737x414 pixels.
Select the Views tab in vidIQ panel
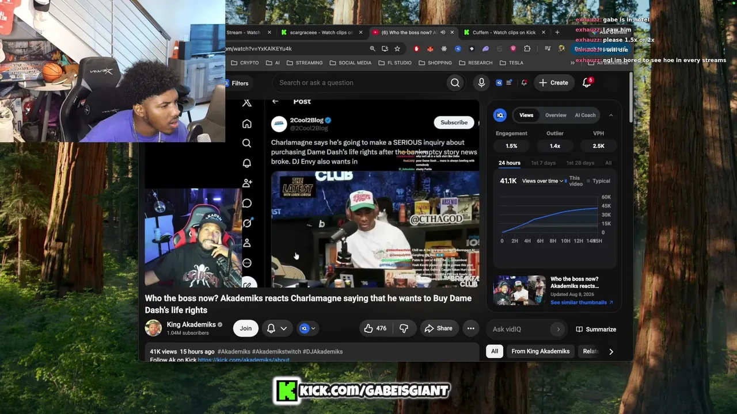[526, 115]
